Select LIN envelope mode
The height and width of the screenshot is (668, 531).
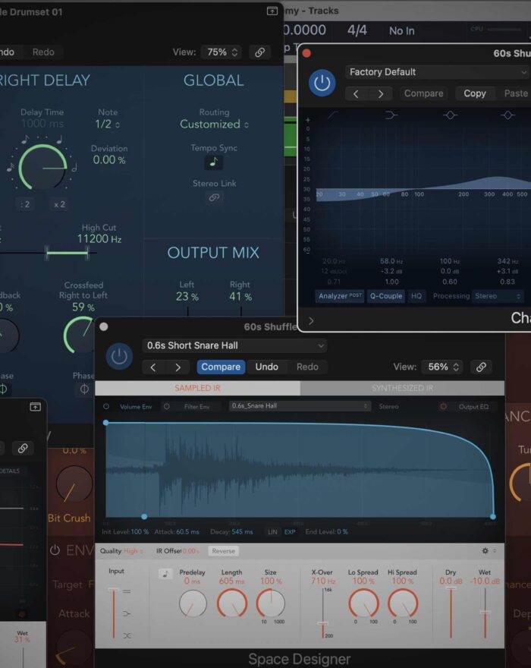click(x=272, y=531)
